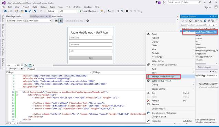
Task: Click the Find in Files toolbar icon
Action: click(101, 11)
